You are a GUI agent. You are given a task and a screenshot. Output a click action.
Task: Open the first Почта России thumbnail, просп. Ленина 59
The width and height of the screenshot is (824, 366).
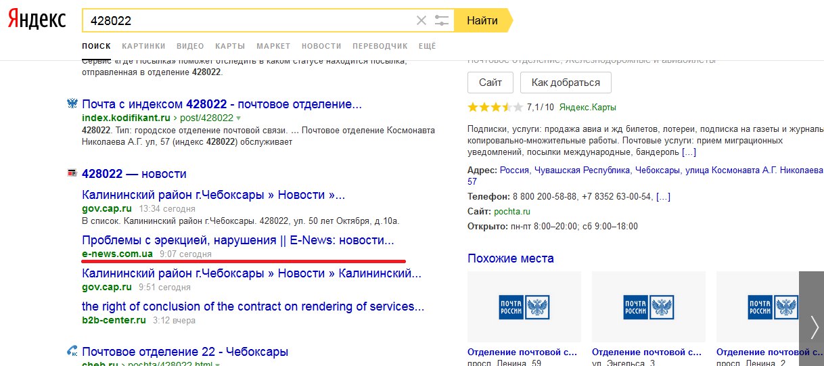524,306
